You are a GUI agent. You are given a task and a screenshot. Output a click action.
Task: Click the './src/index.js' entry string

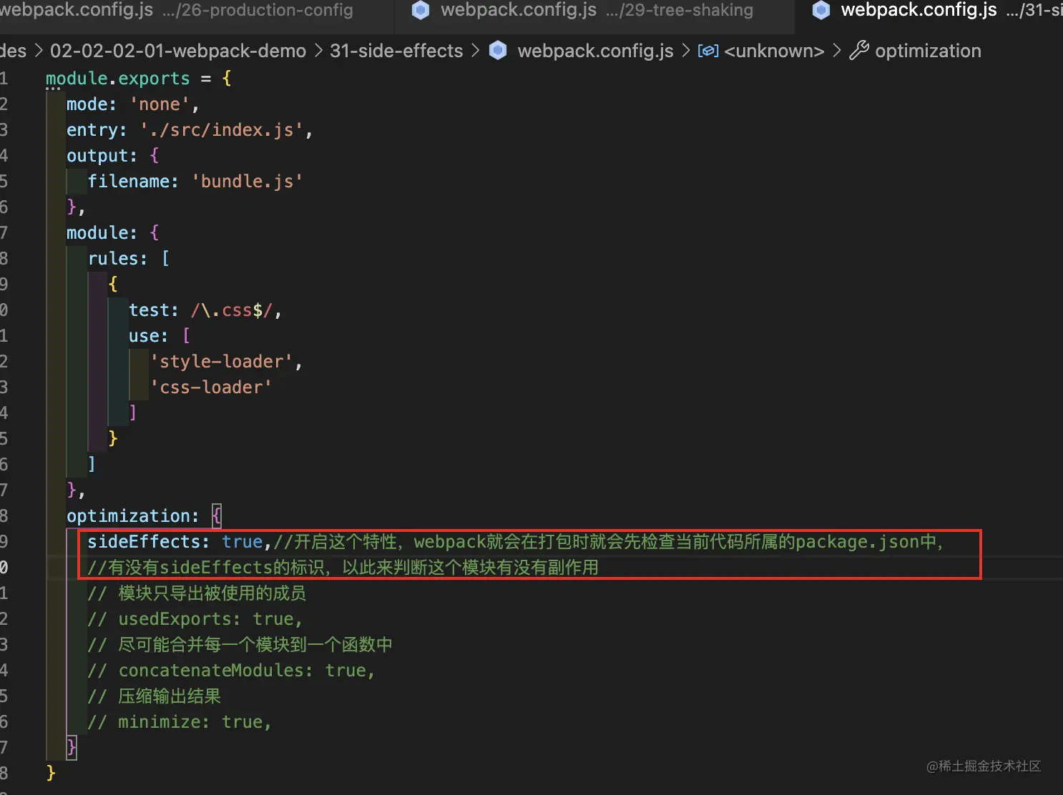pos(221,129)
